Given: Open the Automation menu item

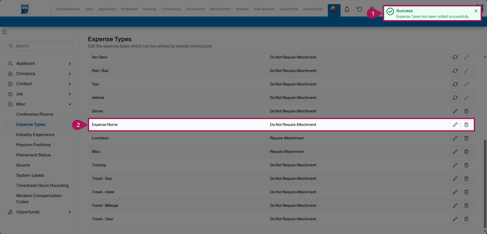Looking at the screenshot, I should [x=313, y=9].
